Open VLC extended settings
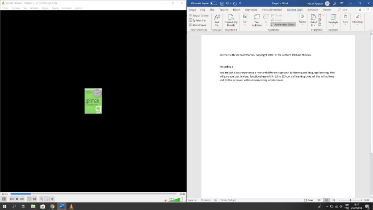Screen dimensions: 373x210 coord(34,199)
